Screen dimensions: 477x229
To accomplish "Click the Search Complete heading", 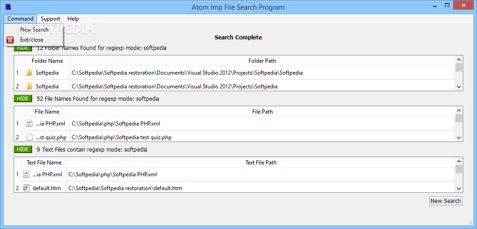I will 238,38.
